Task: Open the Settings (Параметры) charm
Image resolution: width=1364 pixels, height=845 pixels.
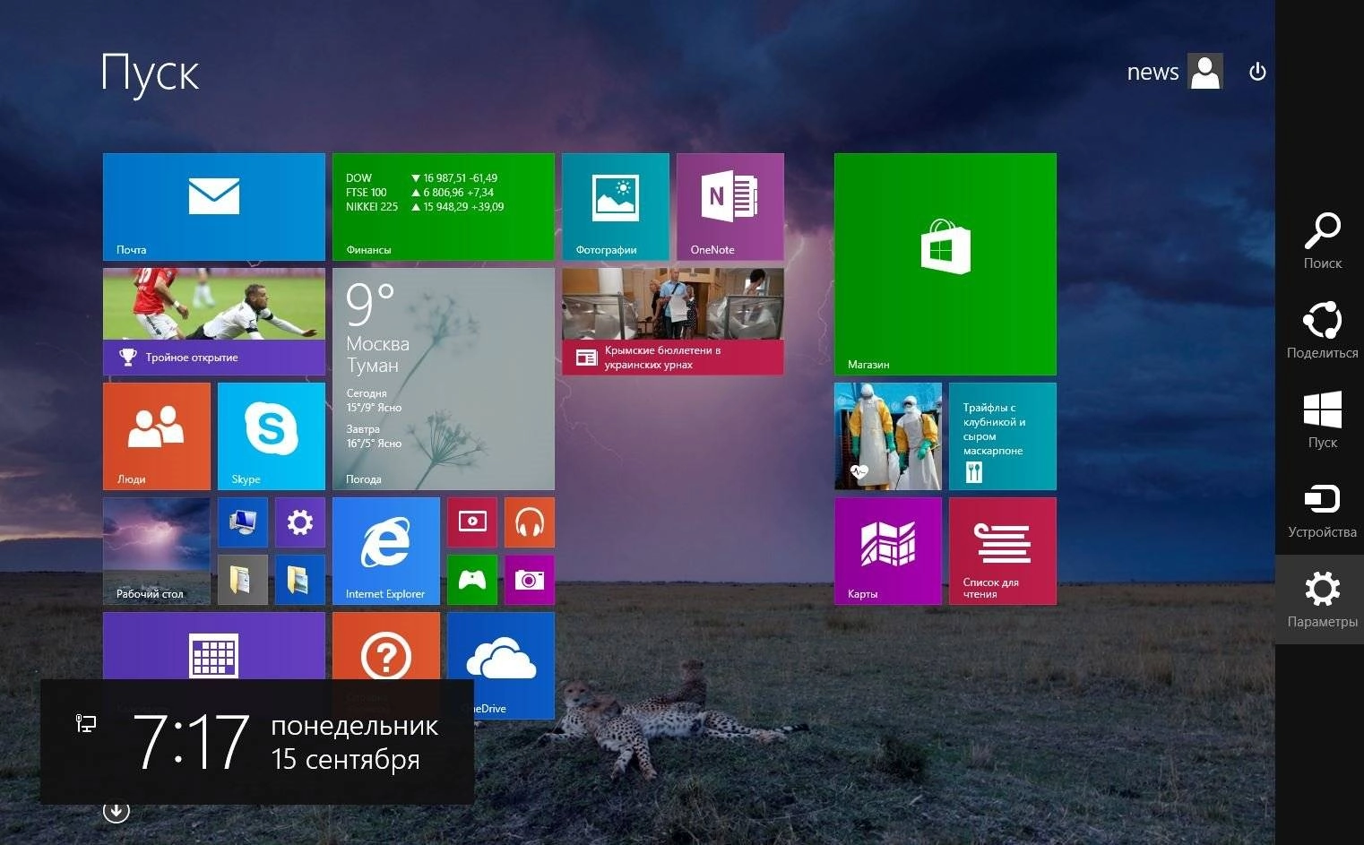Action: click(1322, 599)
